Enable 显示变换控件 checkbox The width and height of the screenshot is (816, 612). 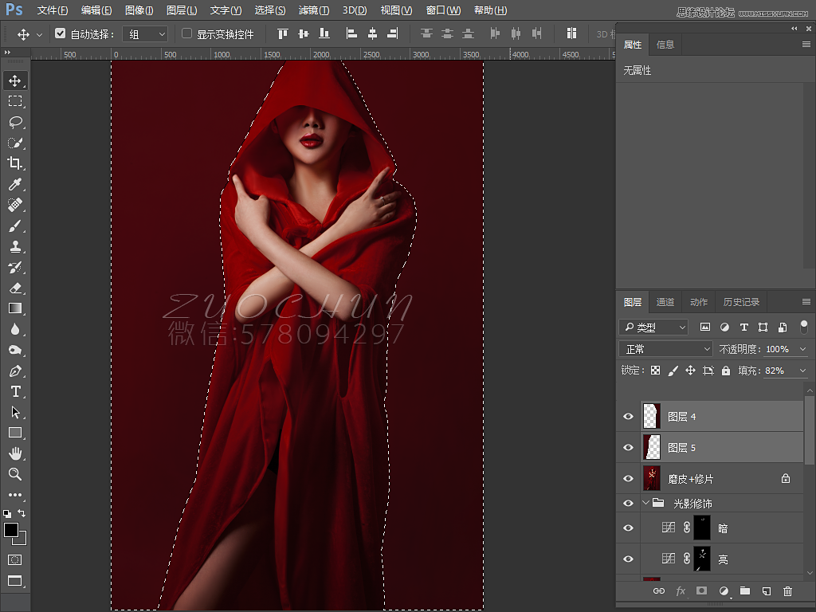tap(187, 34)
